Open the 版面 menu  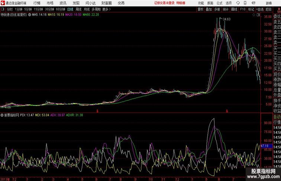tap(210, 3)
